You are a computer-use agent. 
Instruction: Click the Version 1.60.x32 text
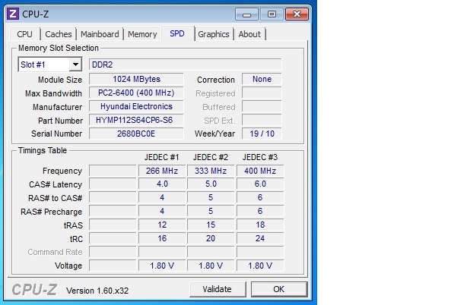pyautogui.click(x=97, y=291)
